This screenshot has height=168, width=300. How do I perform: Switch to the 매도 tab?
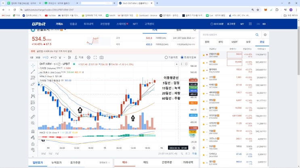point(146,162)
